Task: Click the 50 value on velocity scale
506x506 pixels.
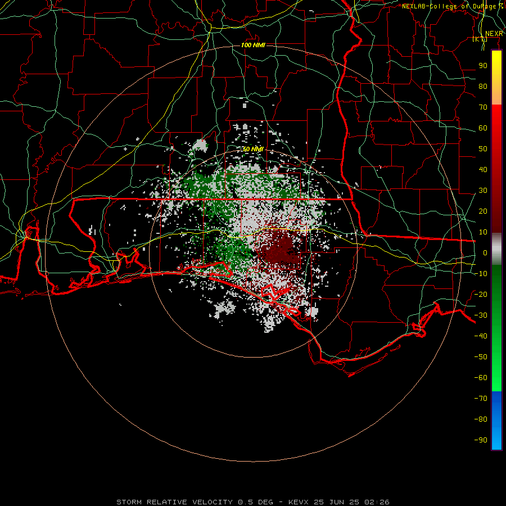Action: coord(483,149)
